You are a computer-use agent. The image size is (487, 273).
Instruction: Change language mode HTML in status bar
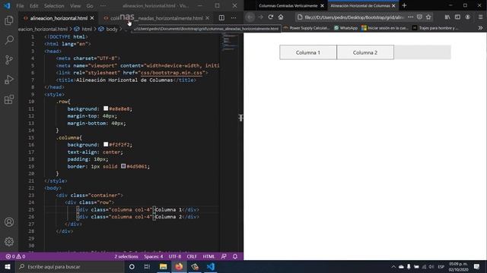point(208,256)
